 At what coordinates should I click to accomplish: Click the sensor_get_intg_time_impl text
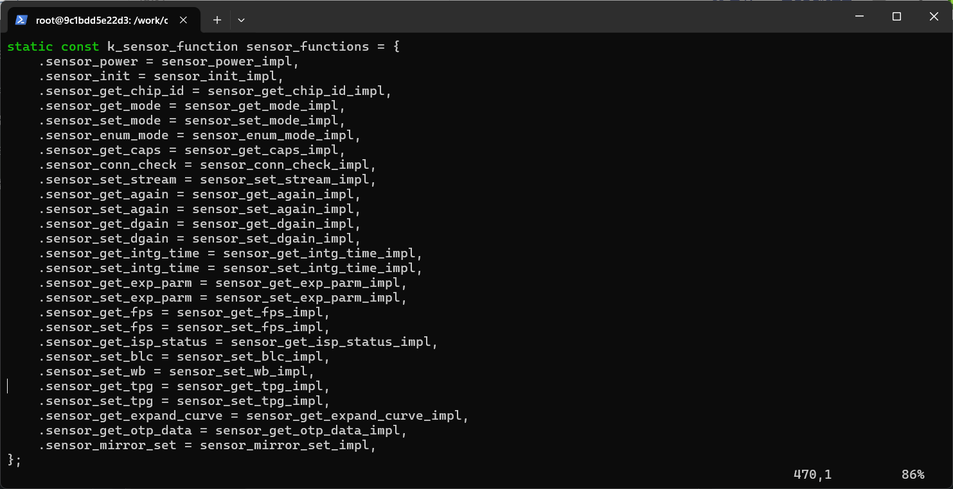click(x=319, y=253)
